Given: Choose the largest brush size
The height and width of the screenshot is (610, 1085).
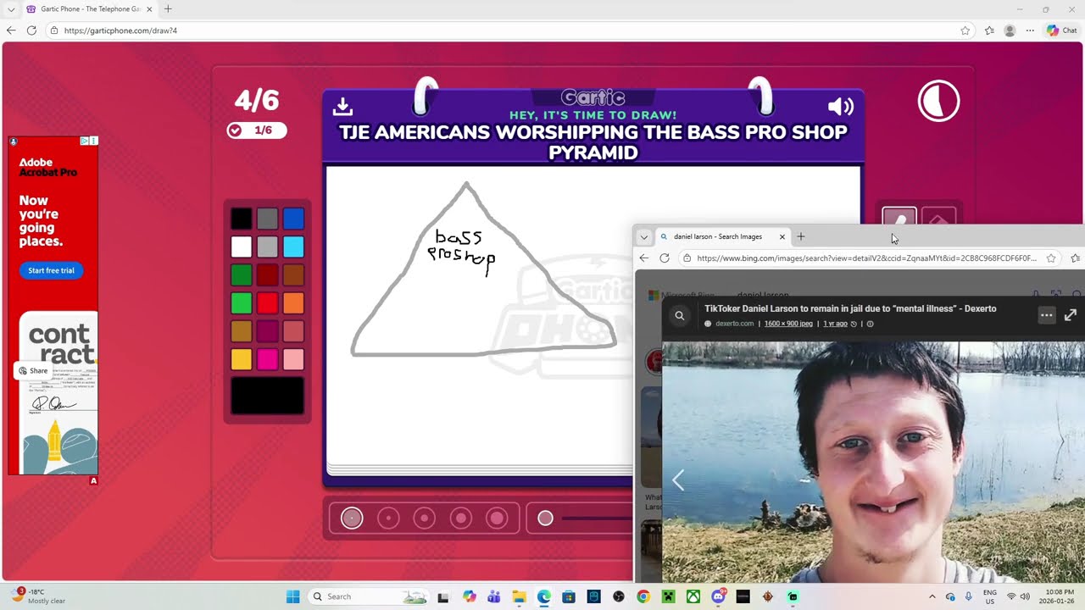Looking at the screenshot, I should [x=497, y=518].
